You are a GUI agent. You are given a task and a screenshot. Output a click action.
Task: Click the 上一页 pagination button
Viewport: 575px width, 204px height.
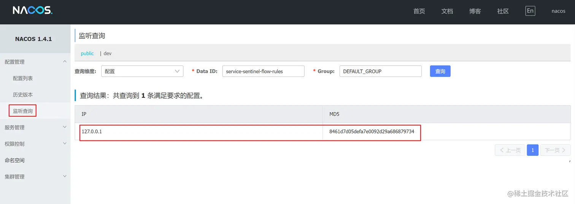510,150
